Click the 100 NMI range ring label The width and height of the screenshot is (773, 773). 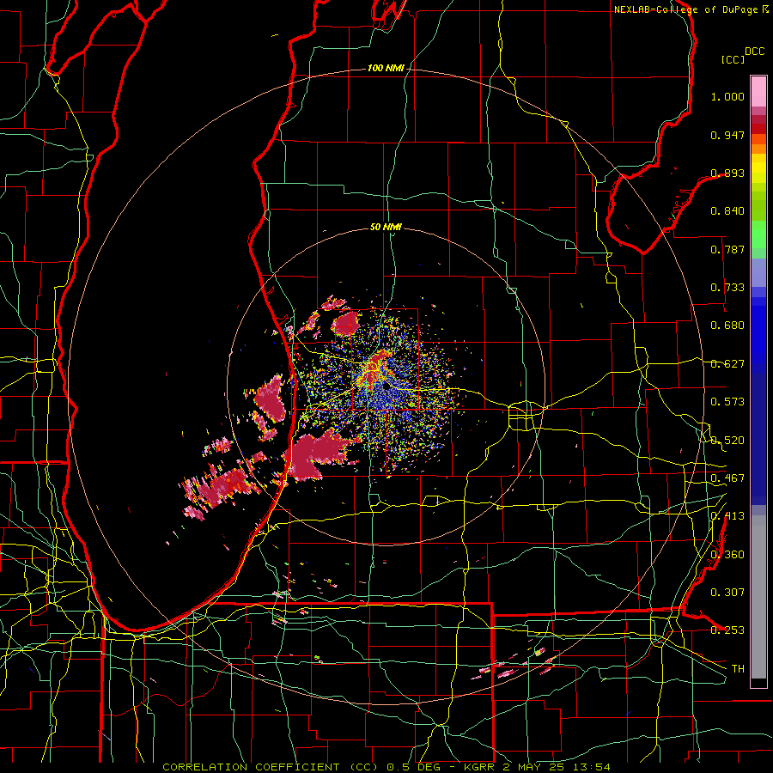[386, 68]
